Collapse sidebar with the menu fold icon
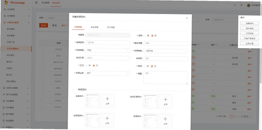This screenshot has width=262, height=130. 36,3
